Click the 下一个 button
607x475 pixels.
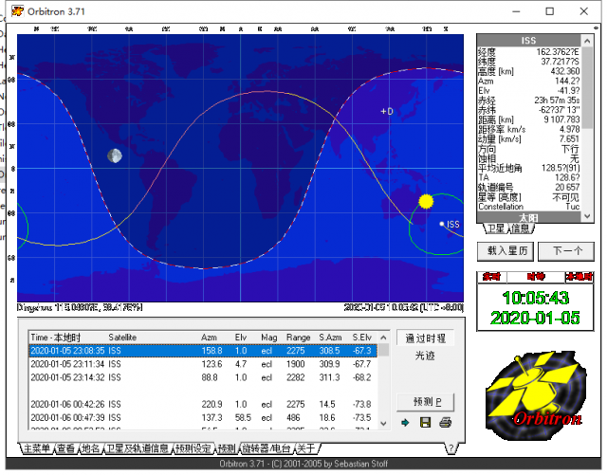click(x=566, y=251)
